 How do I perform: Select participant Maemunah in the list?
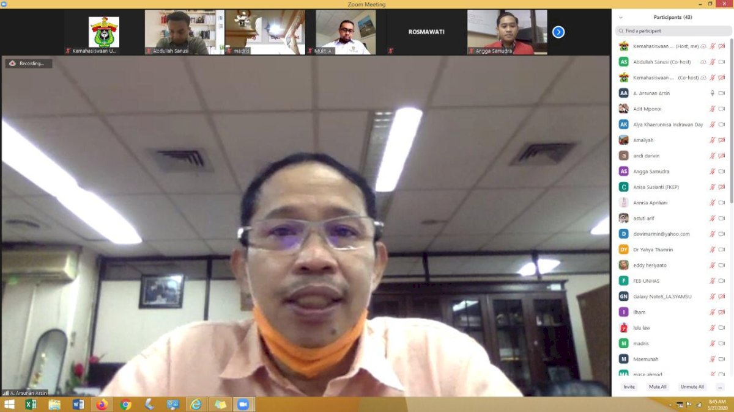pyautogui.click(x=671, y=360)
